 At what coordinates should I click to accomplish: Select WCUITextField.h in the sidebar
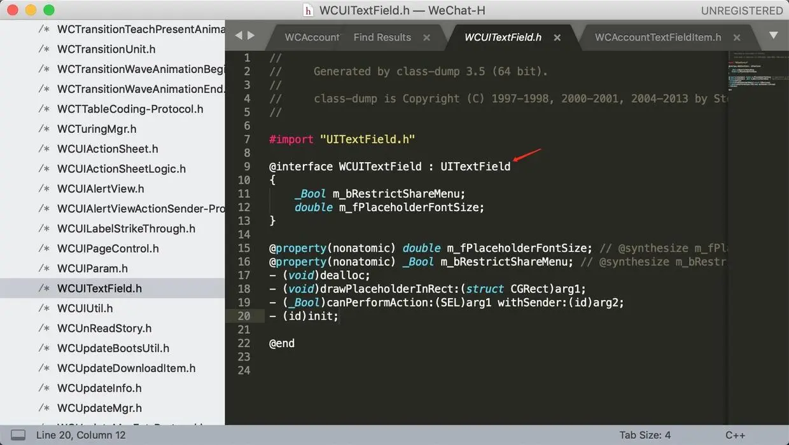pos(99,288)
